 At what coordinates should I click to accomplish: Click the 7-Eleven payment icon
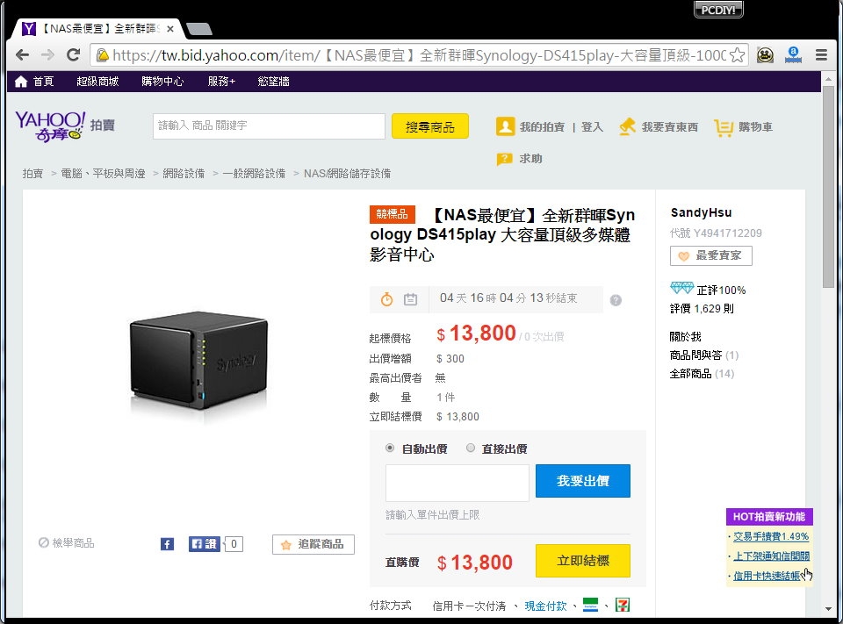coord(623,606)
